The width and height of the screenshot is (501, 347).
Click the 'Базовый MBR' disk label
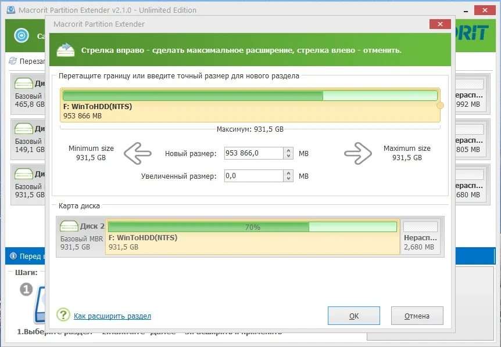(82, 238)
